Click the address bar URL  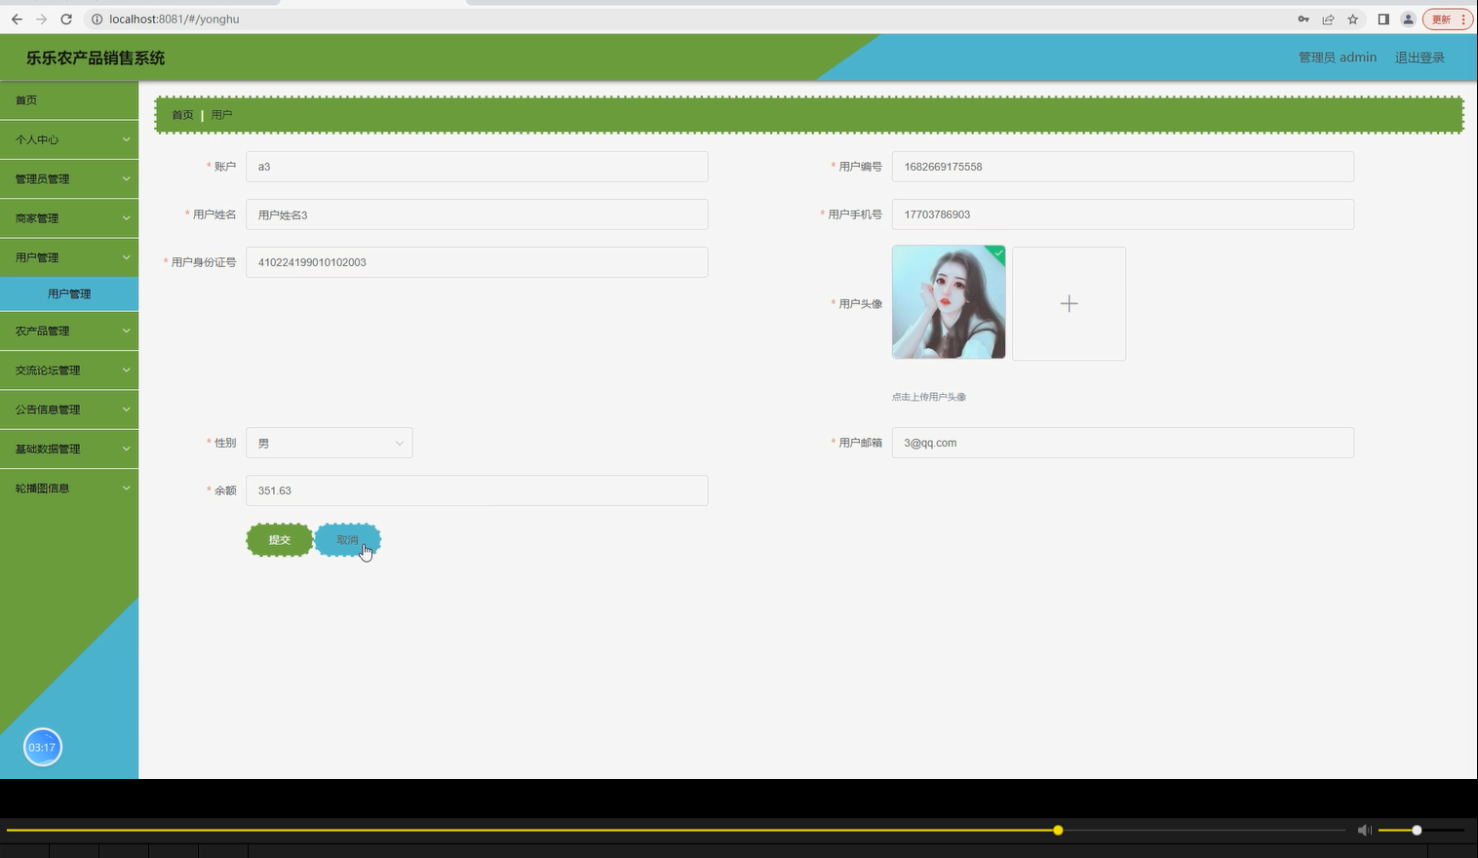click(x=174, y=19)
